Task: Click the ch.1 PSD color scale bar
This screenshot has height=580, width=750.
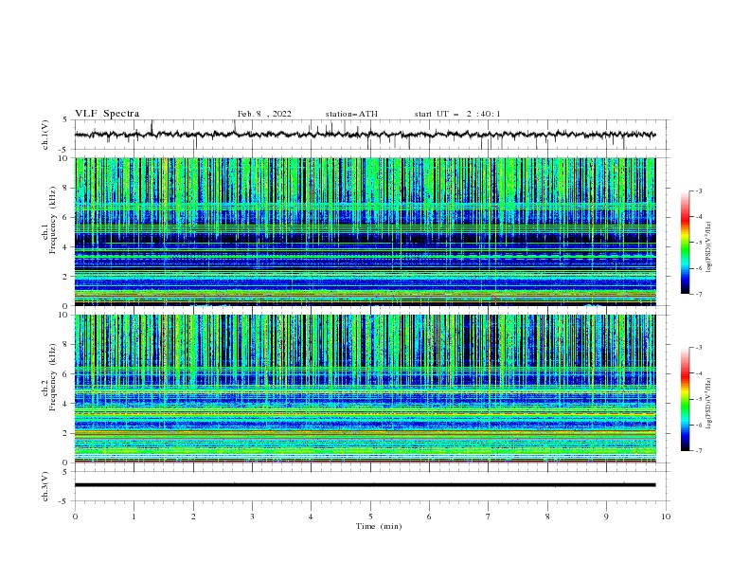Action: click(x=685, y=243)
